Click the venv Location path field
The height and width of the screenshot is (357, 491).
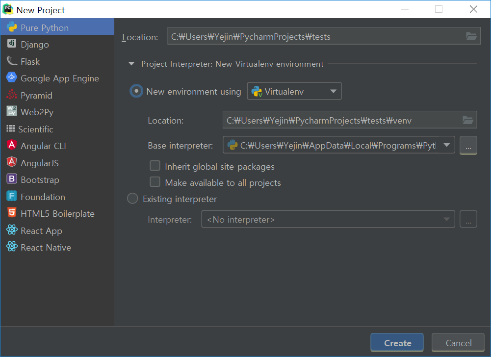pos(350,120)
